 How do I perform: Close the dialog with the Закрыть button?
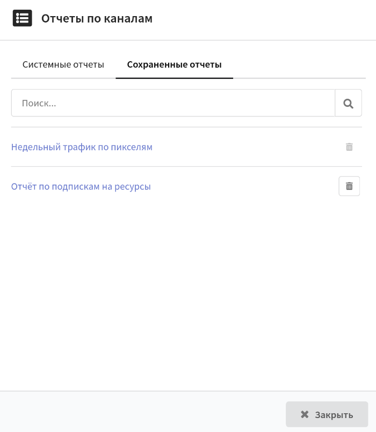coord(327,414)
